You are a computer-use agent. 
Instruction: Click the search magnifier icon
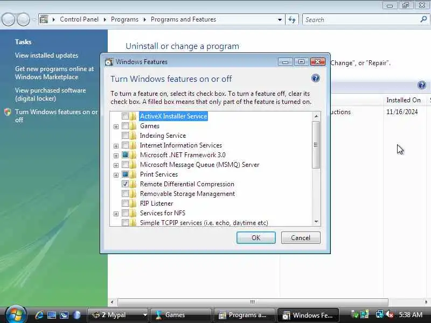pos(423,19)
